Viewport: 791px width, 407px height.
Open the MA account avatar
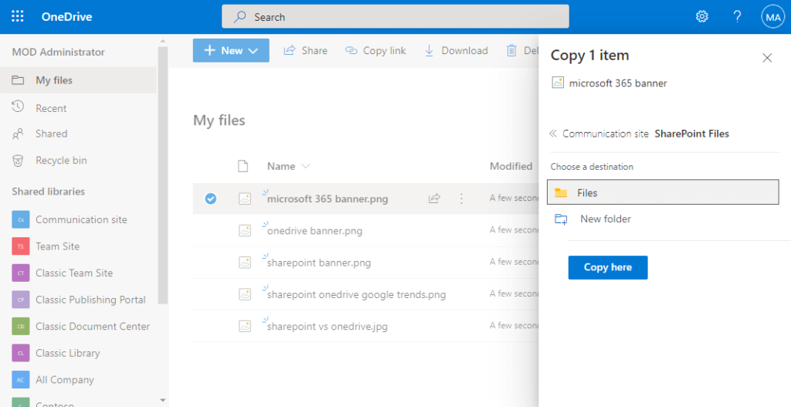coord(772,17)
